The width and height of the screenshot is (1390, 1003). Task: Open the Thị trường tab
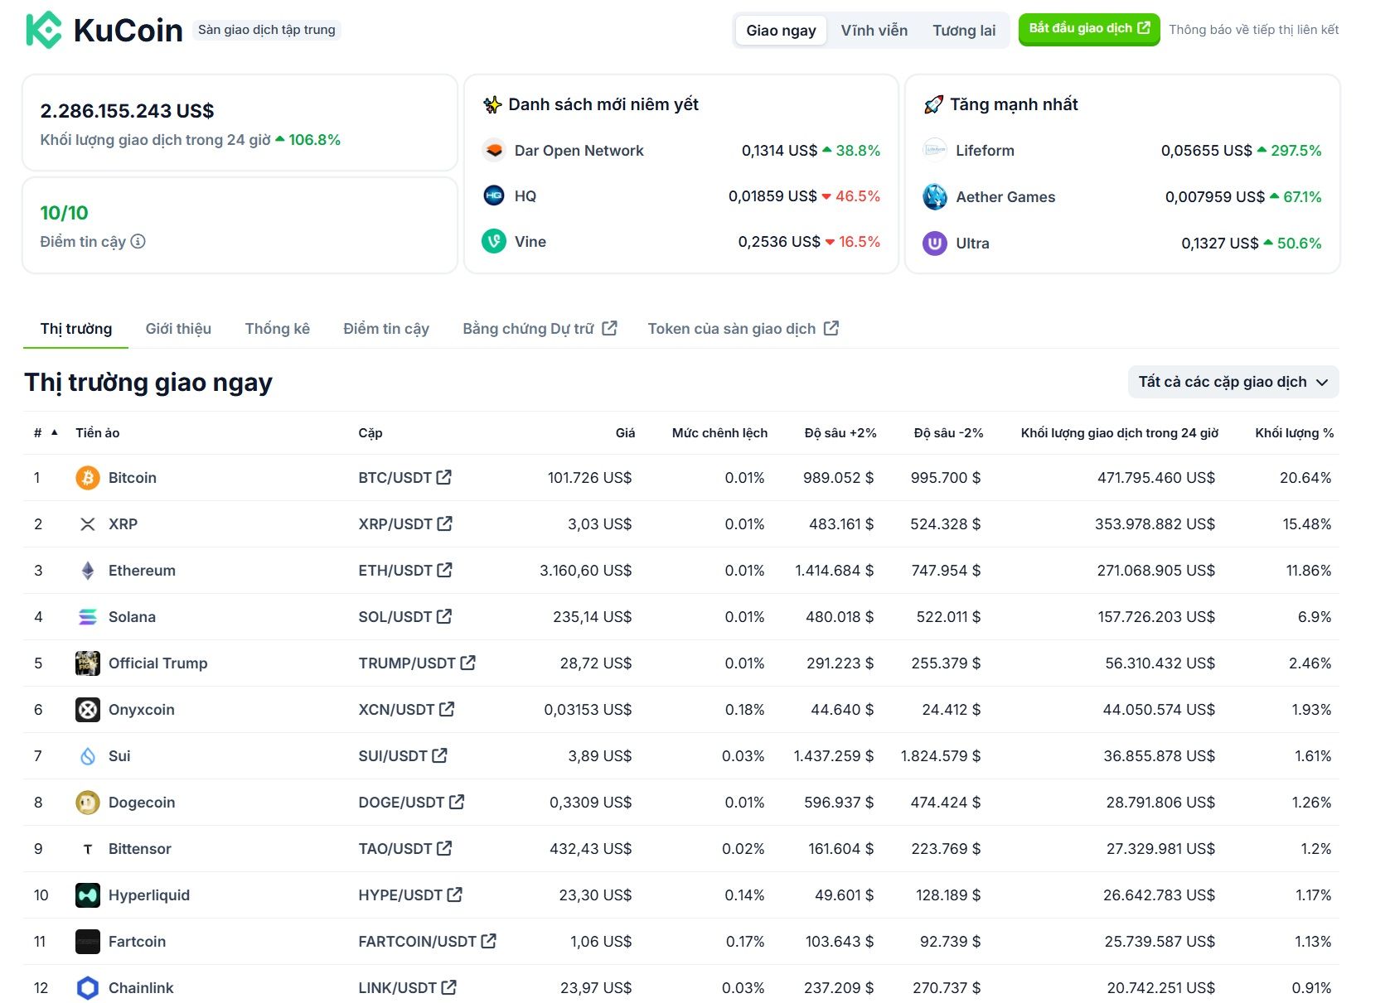(76, 329)
